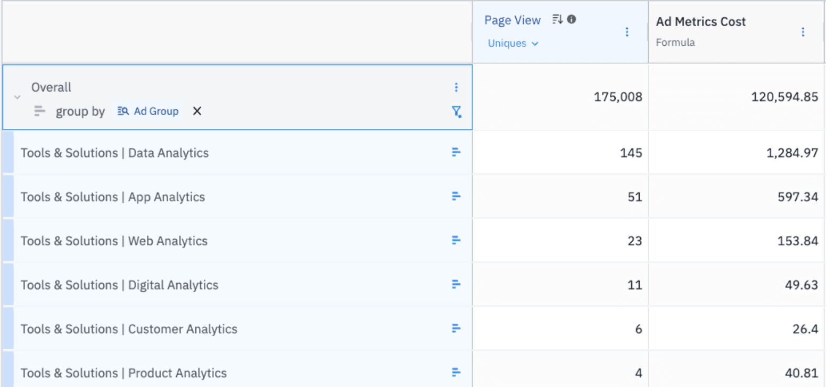Viewport: 826px width, 387px height.
Task: Click breakdown icon on Product Analytics row
Action: point(457,373)
